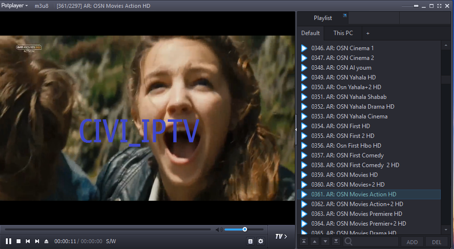This screenshot has height=249, width=454.
Task: Click the m3u8 format label in title bar
Action: 41,6
